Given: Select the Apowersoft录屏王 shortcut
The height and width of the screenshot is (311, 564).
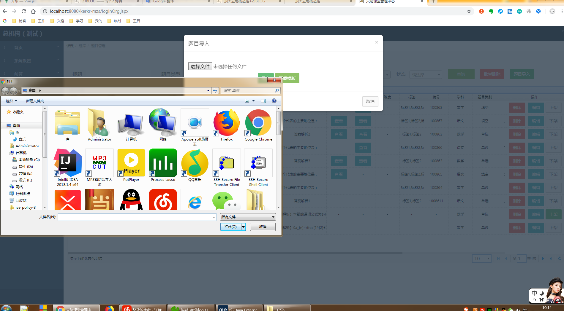Looking at the screenshot, I should 195,123.
